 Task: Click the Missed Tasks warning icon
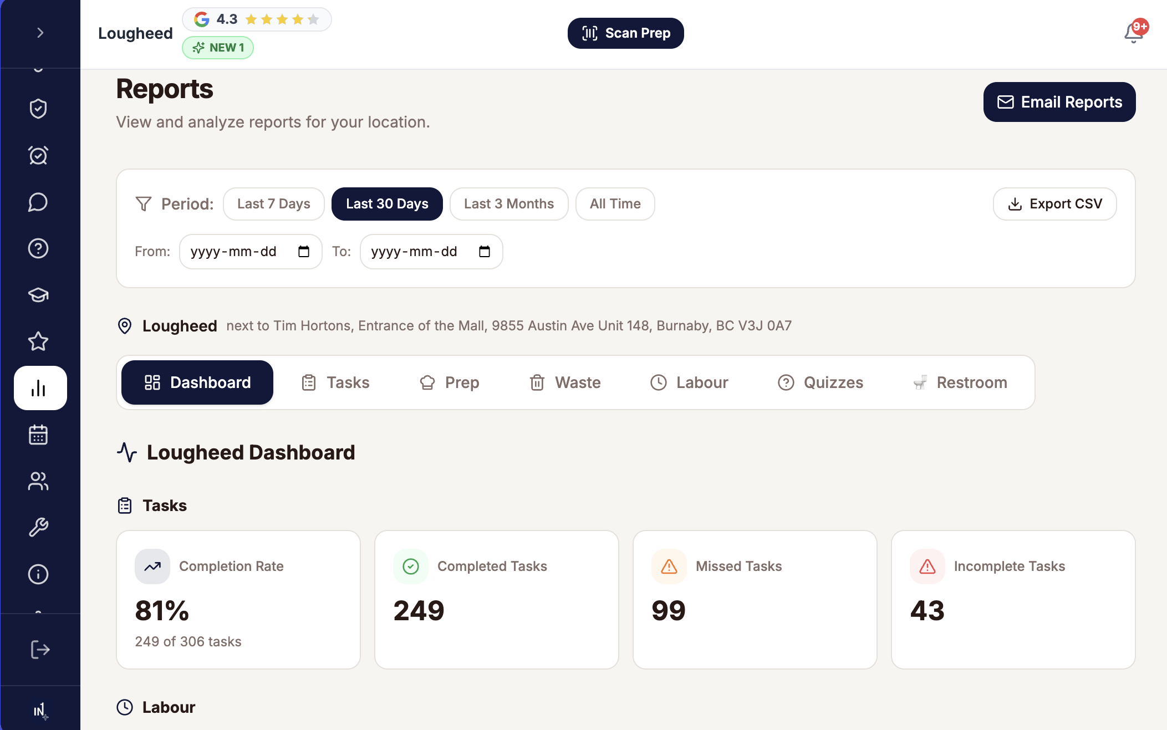(x=669, y=566)
